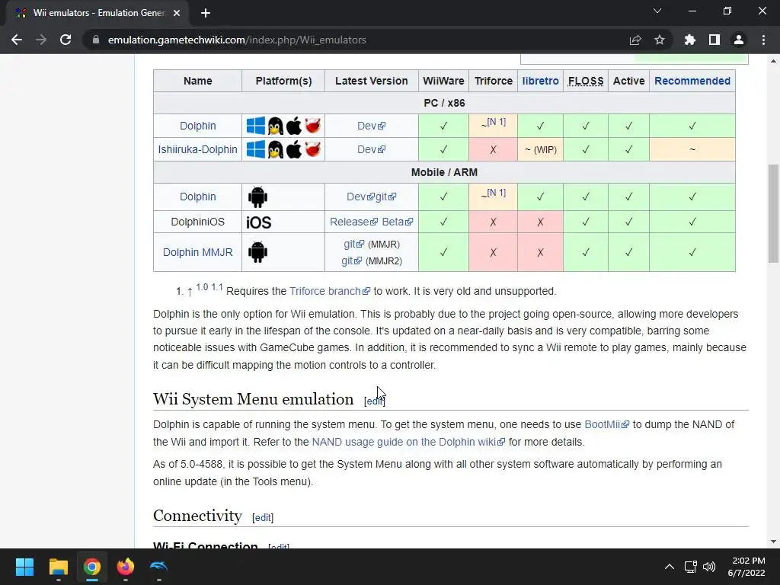780x585 pixels.
Task: Click the DolphiniOS name cell
Action: click(197, 222)
